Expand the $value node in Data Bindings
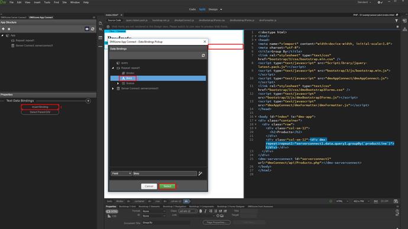Image resolution: width=408 pixels, height=229 pixels. coord(118,83)
